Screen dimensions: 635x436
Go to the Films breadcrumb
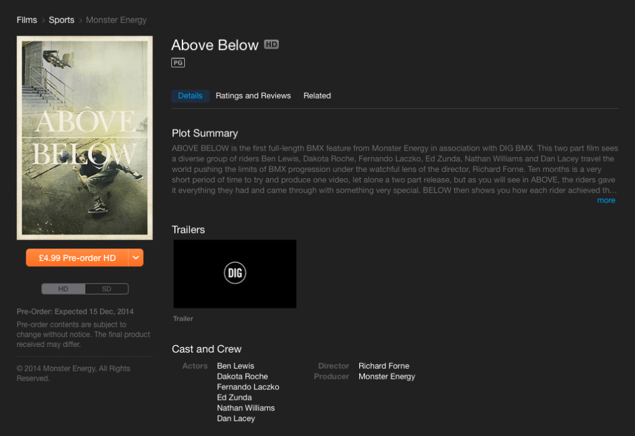[x=27, y=20]
